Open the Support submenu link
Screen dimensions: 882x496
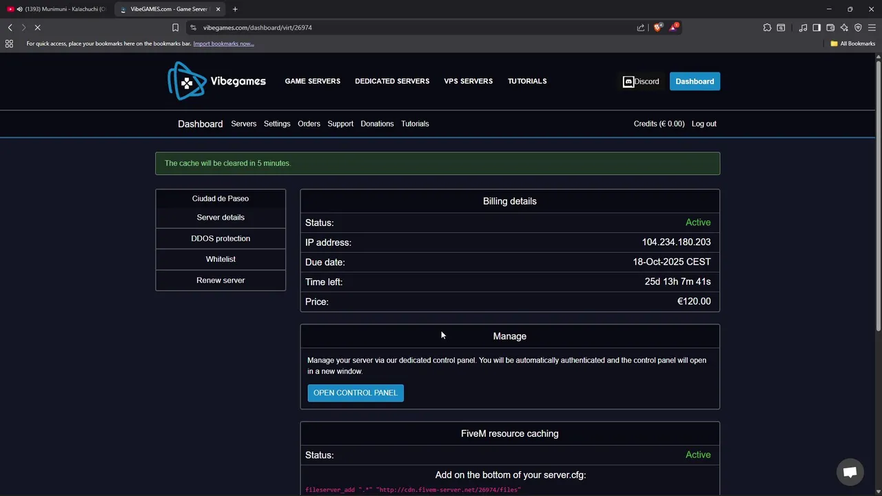[x=340, y=124]
